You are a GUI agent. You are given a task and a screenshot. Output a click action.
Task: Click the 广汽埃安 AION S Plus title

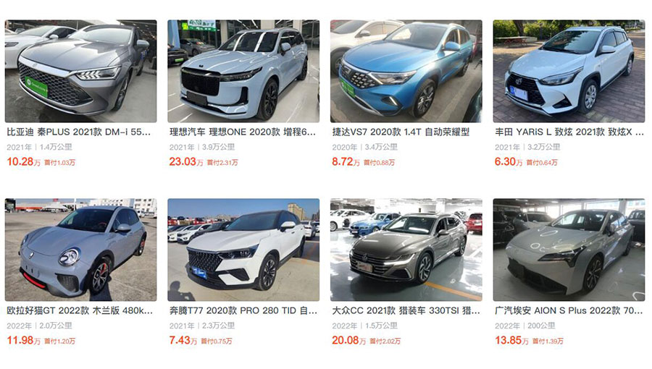pyautogui.click(x=569, y=310)
